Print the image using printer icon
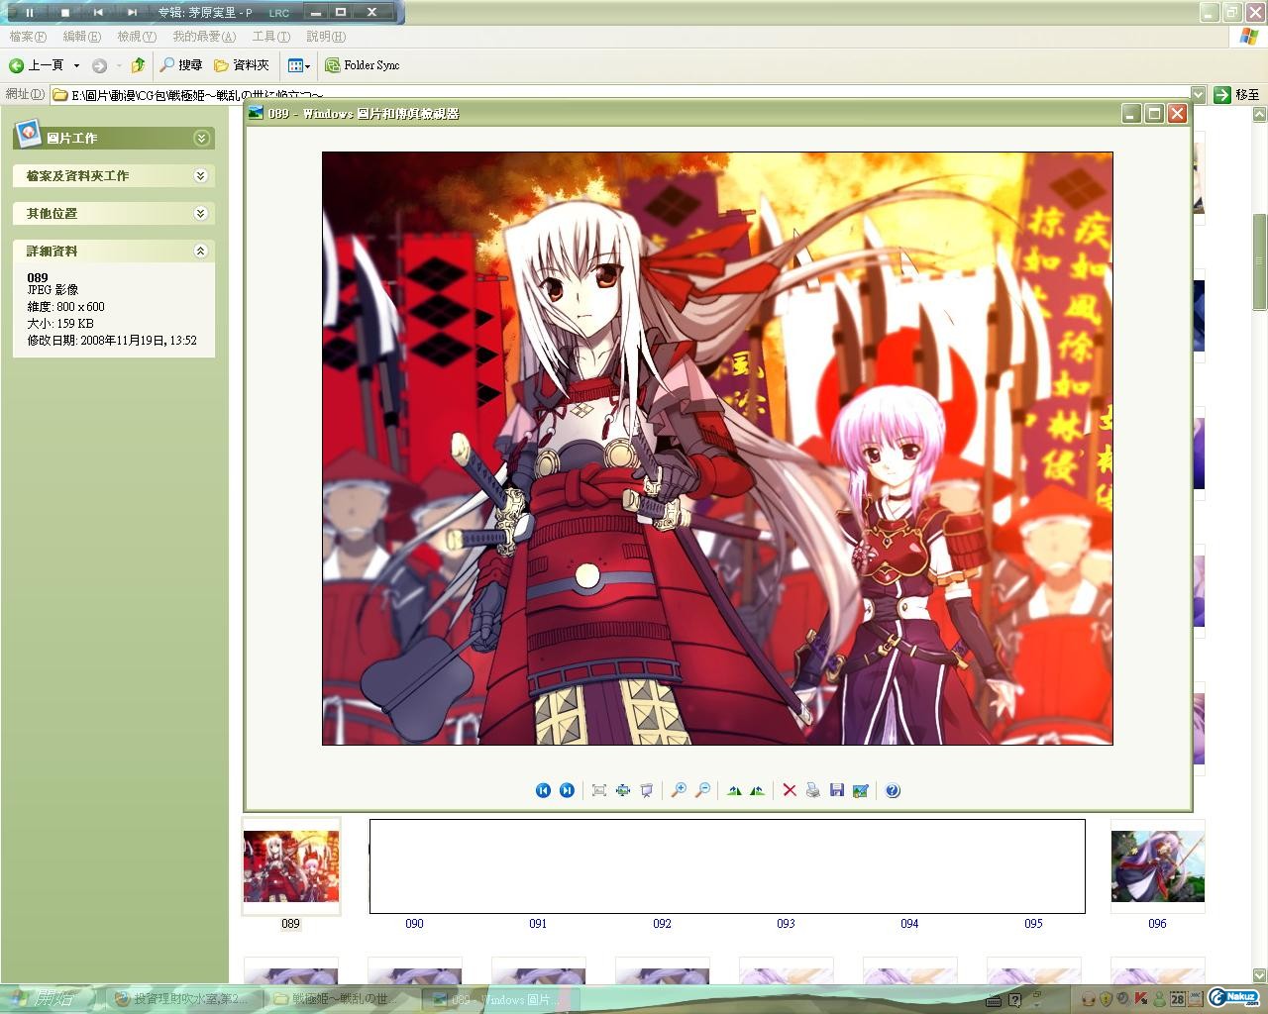The image size is (1268, 1014). click(813, 790)
